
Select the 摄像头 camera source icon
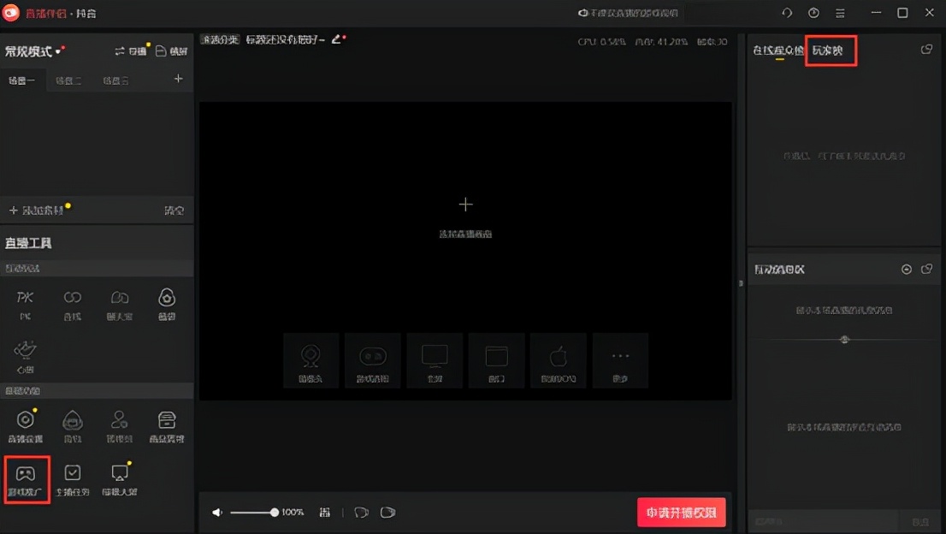tap(310, 359)
